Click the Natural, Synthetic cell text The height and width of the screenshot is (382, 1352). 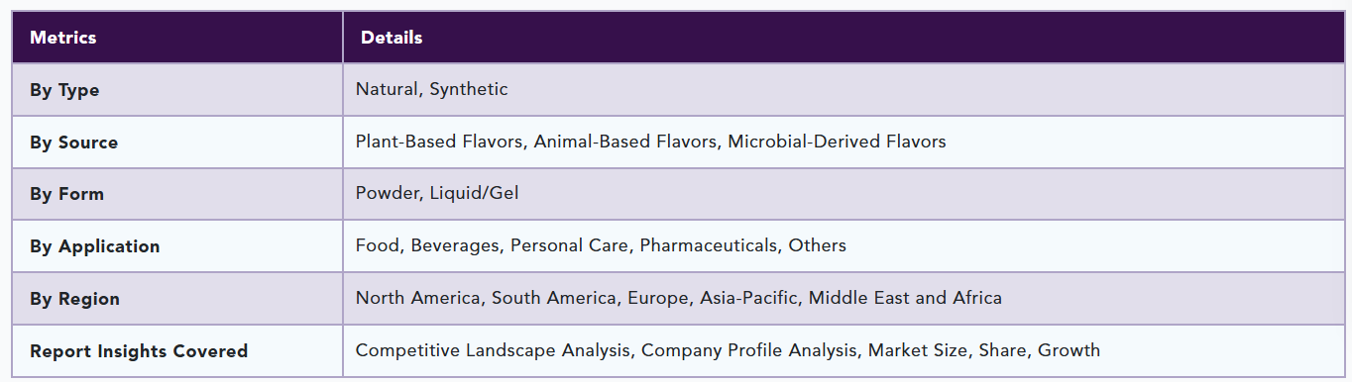click(x=431, y=89)
